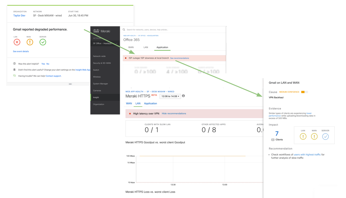Click info icon beside time range

coord(184,96)
